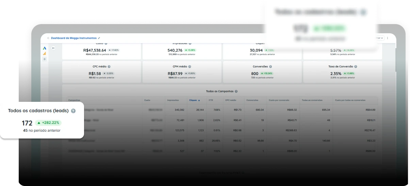The width and height of the screenshot is (410, 186).
Task: Open the dropdown next to the three-dot menu
Action: (380, 38)
